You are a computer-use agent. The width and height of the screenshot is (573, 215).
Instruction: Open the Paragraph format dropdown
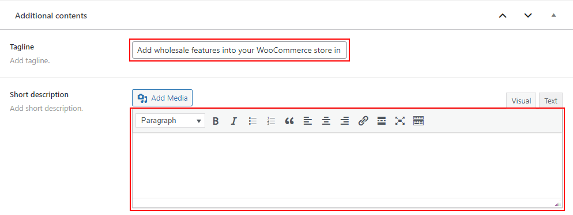170,121
